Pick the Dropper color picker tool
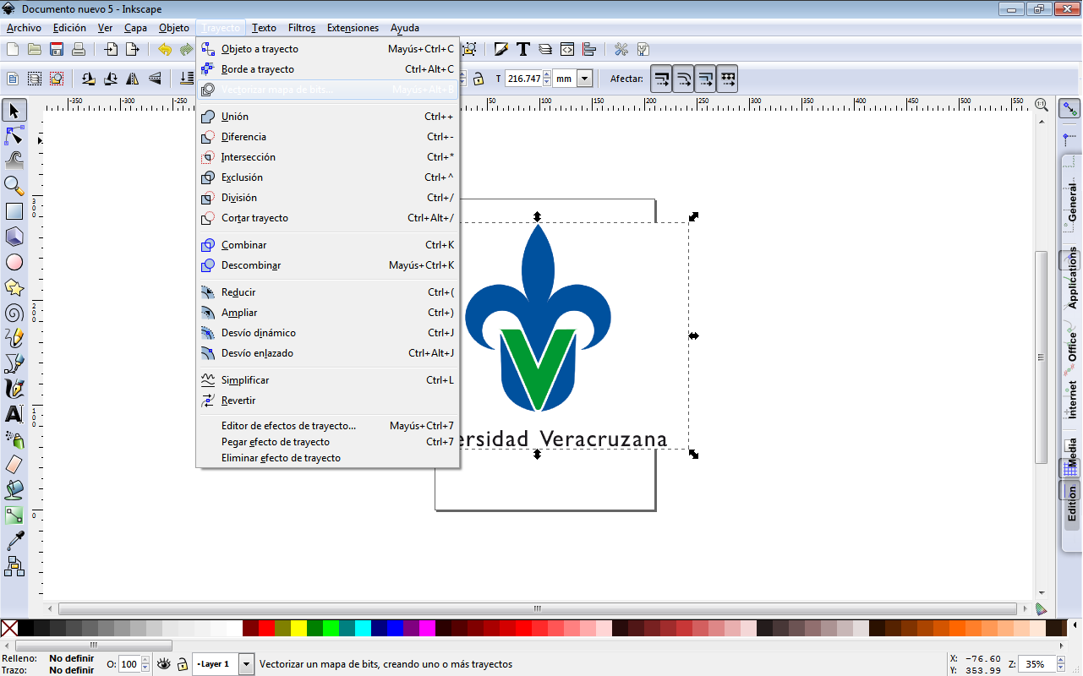The height and width of the screenshot is (676, 1083). click(14, 541)
